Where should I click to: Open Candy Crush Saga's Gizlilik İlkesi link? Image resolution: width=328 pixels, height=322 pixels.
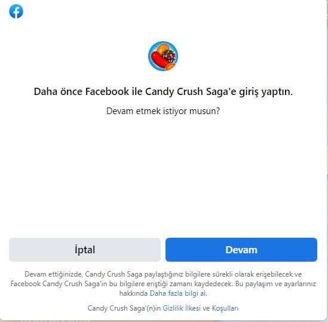pyautogui.click(x=182, y=308)
